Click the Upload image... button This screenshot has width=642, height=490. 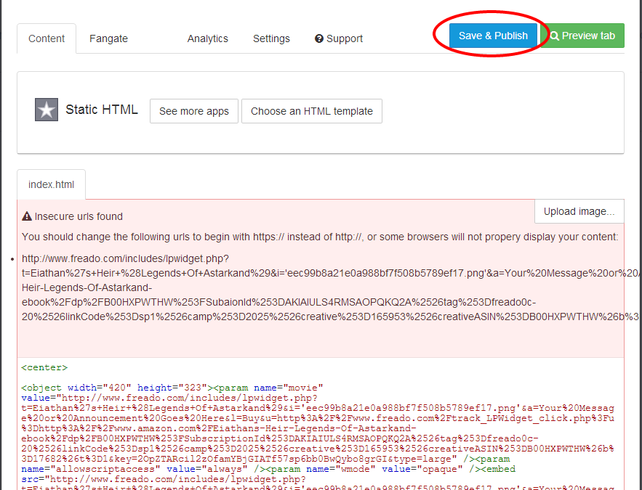579,211
